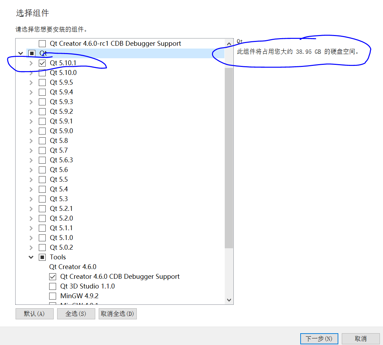
Task: Check the Qt 5.9.3 checkbox
Action: pyautogui.click(x=42, y=102)
